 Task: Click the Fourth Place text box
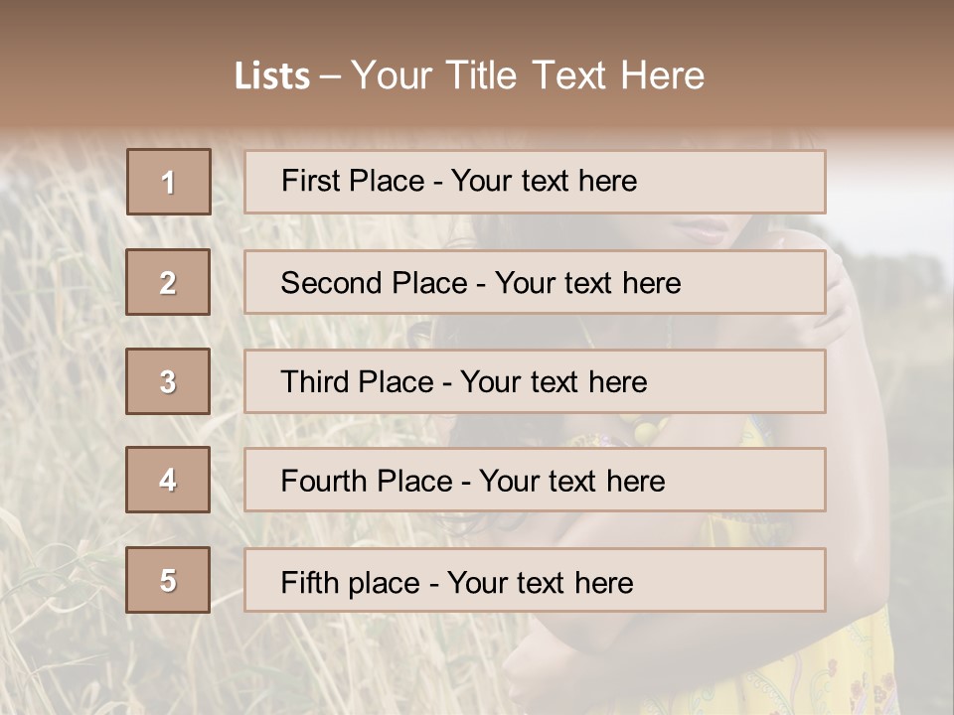pos(535,480)
